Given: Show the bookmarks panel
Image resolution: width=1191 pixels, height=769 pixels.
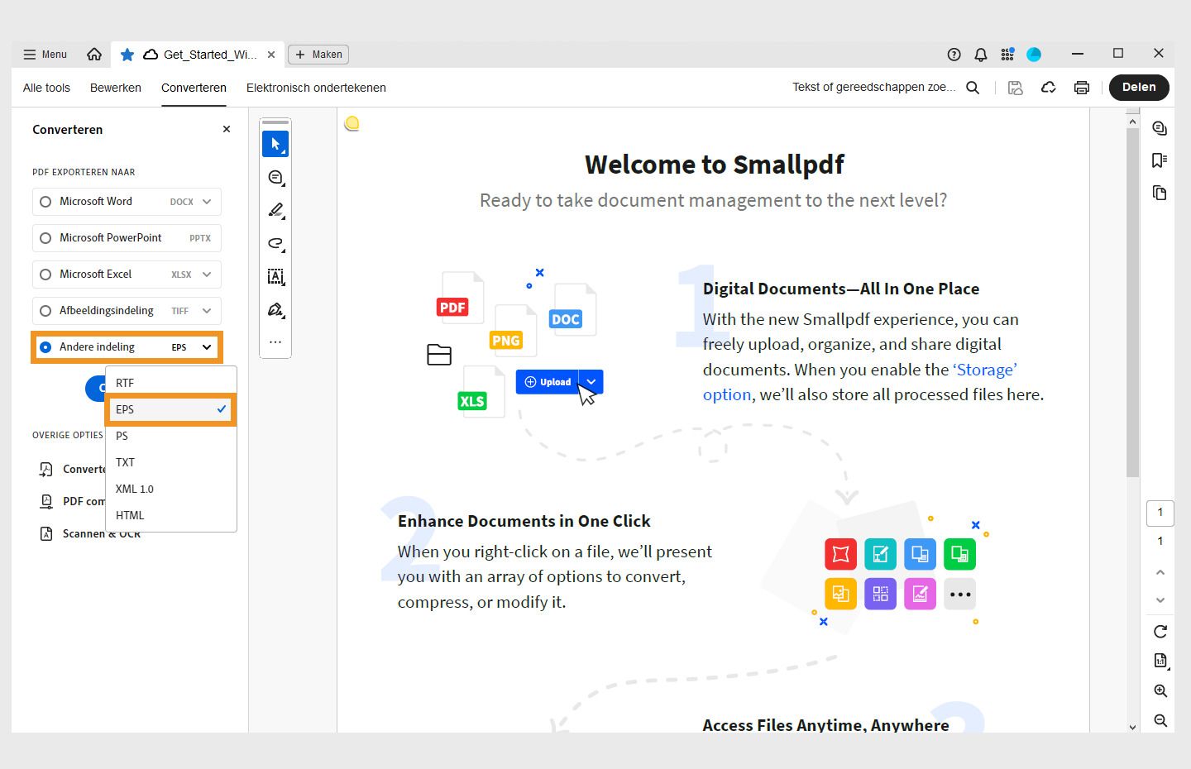Looking at the screenshot, I should (1160, 160).
